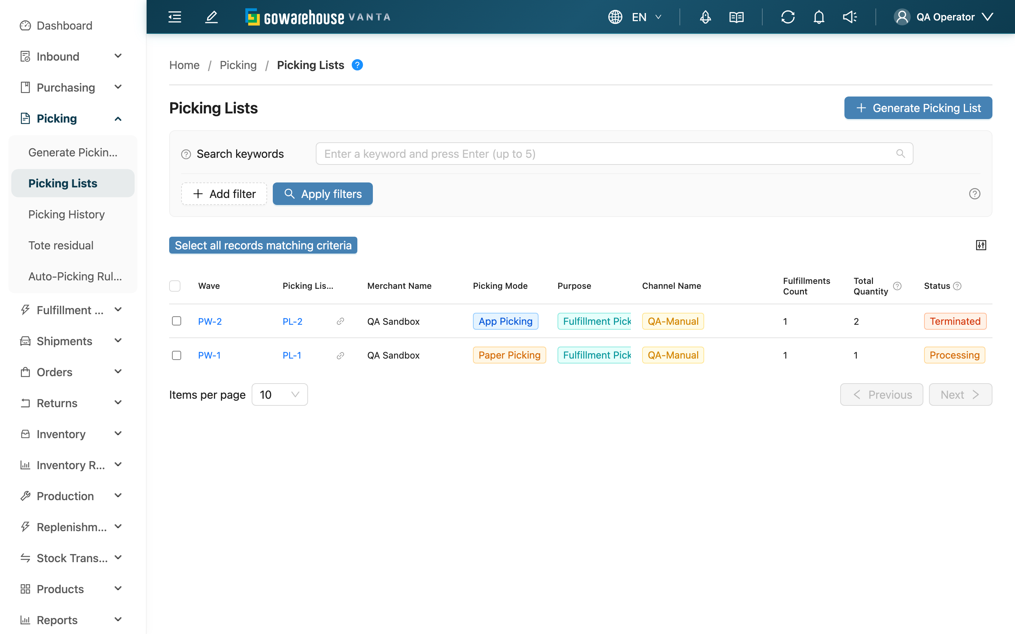Screen dimensions: 1015x634
Task: Open Auto-Picking Rules in sidebar
Action: click(73, 276)
